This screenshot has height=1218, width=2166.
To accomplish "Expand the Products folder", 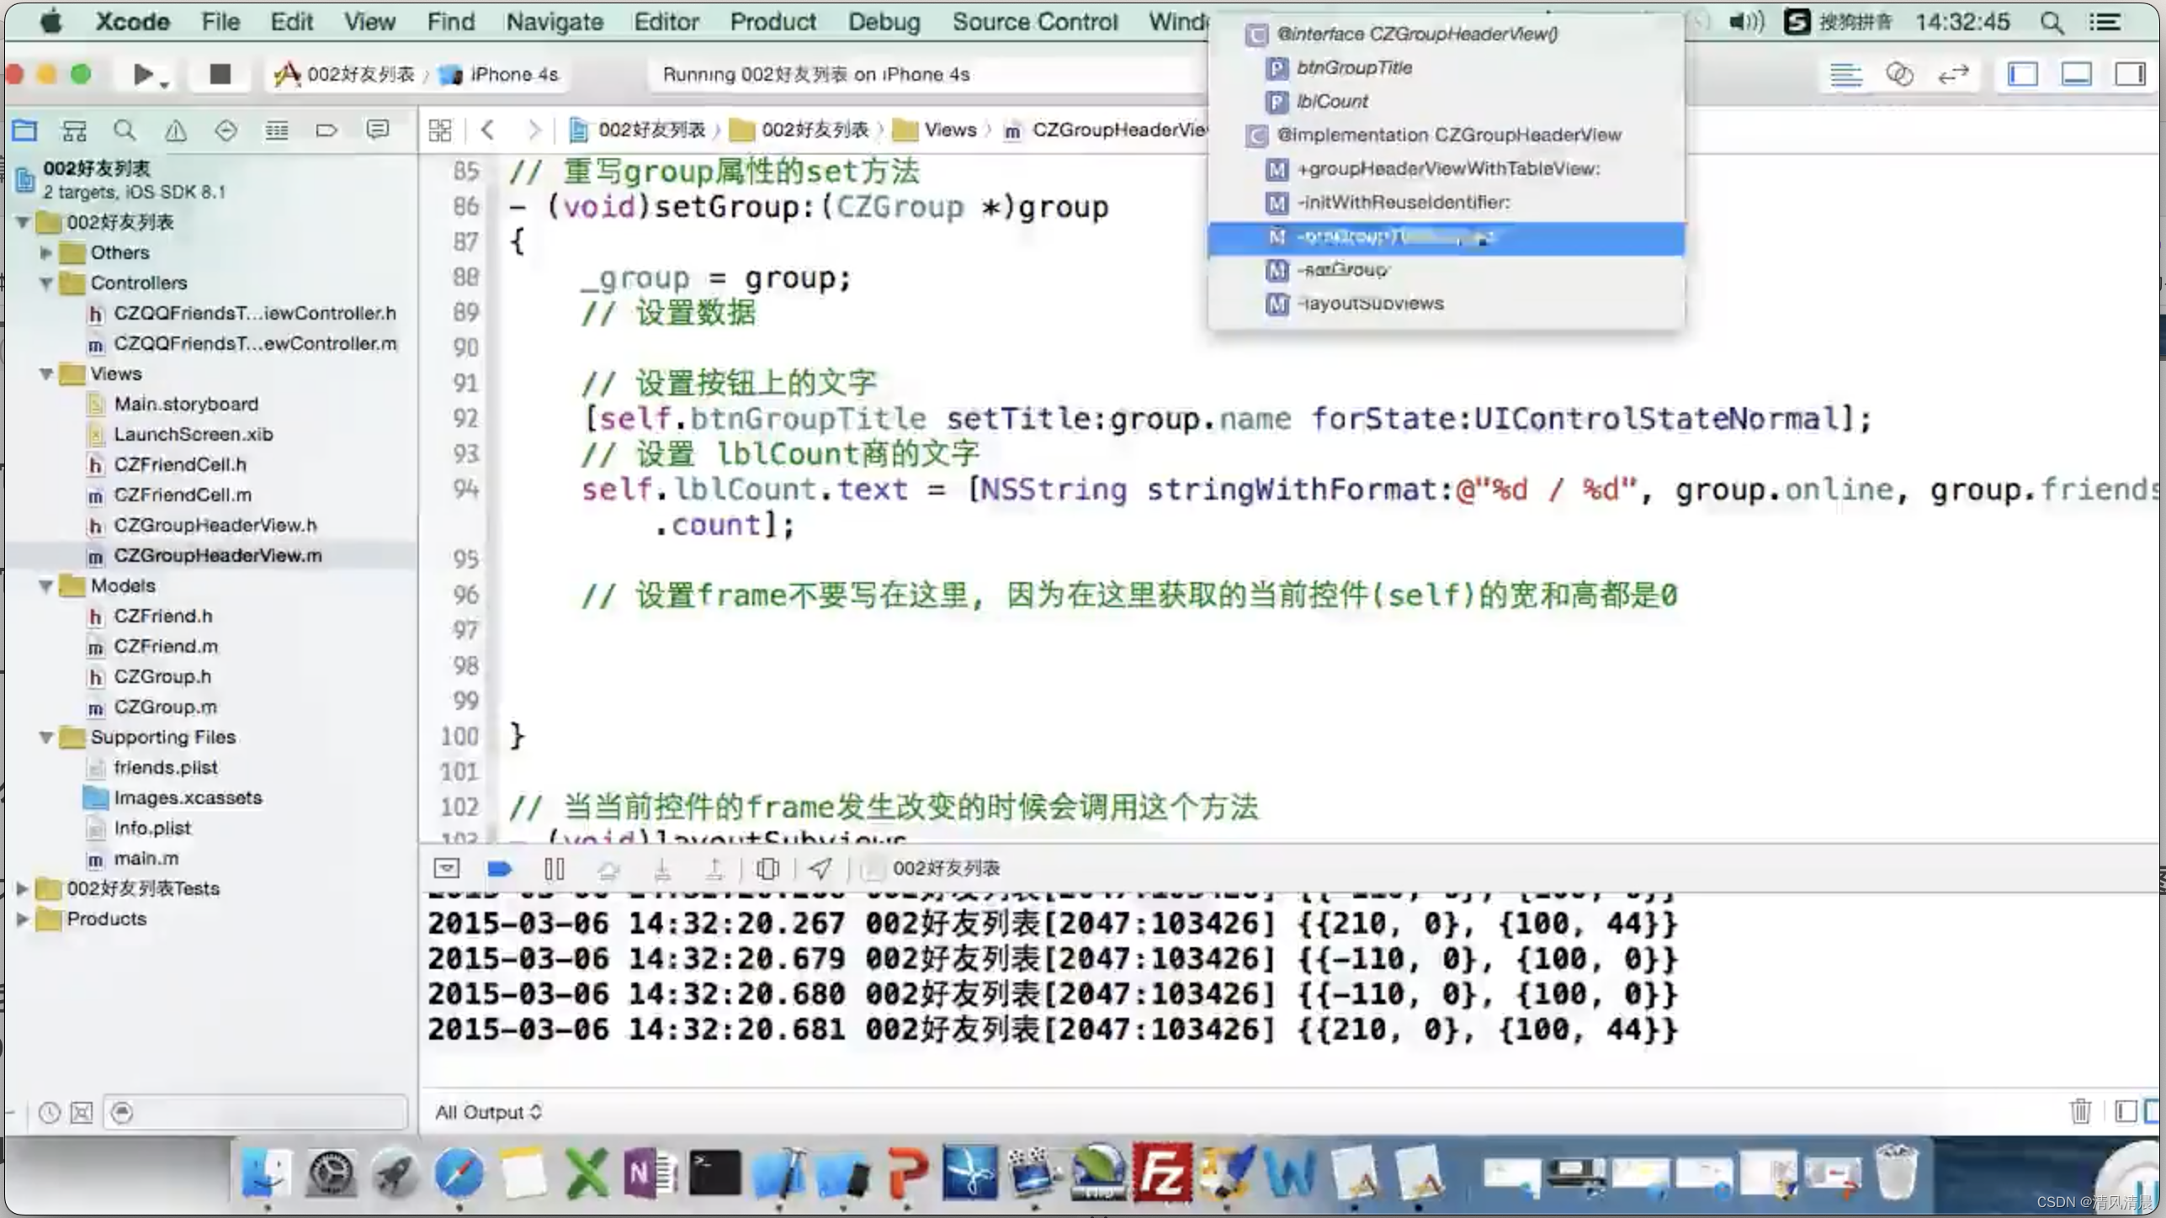I will pos(23,919).
